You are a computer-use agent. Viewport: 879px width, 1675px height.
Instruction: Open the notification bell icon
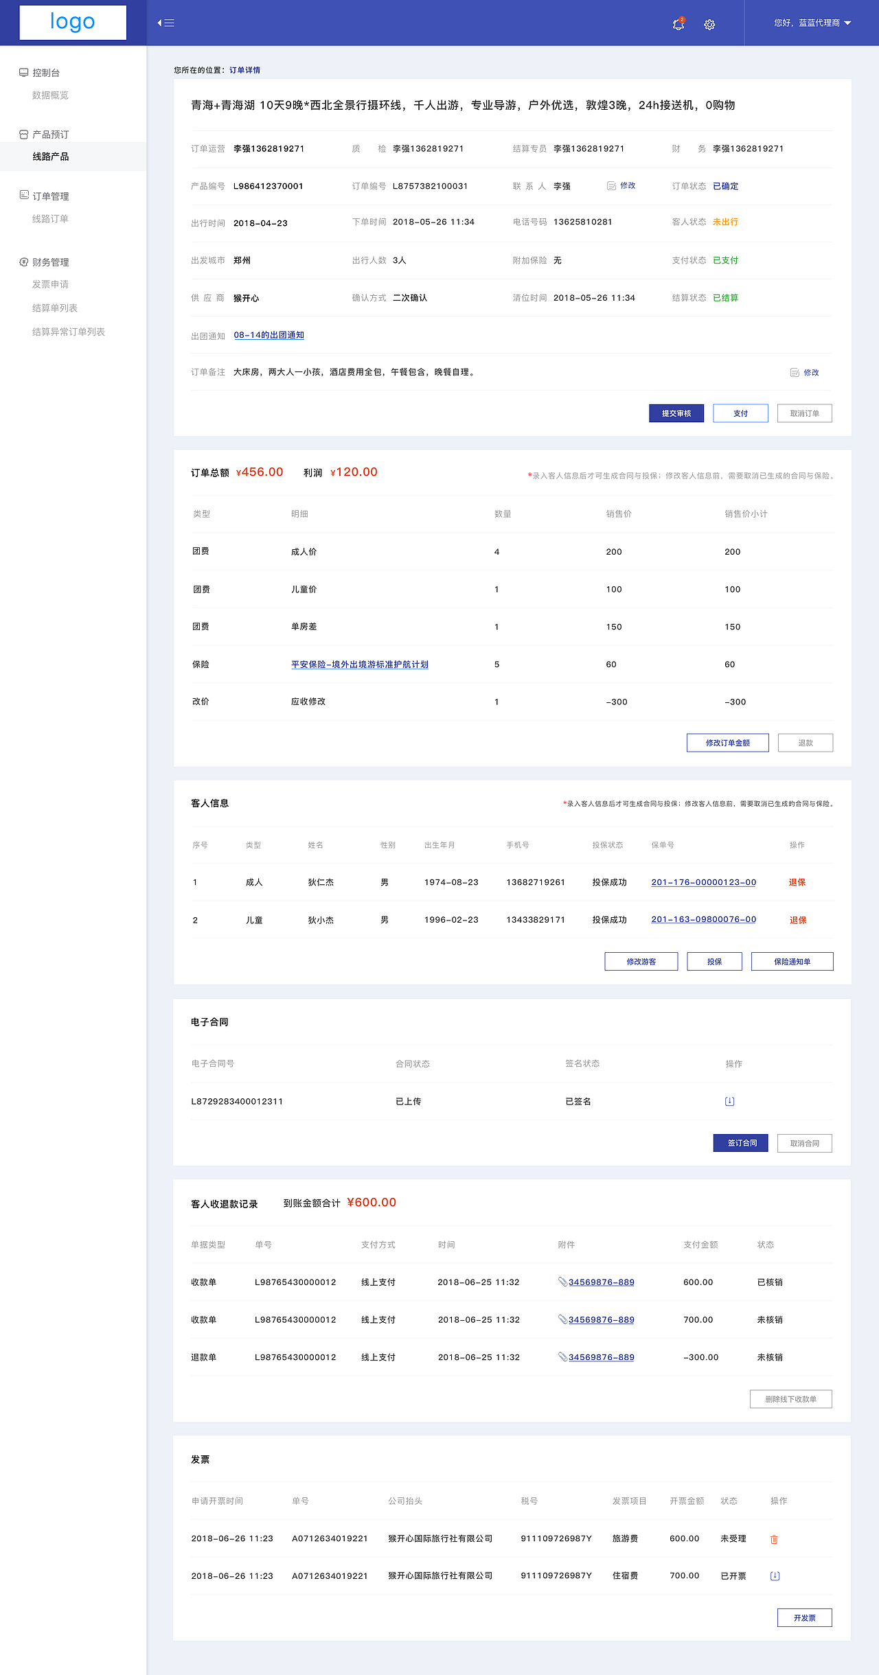(678, 24)
